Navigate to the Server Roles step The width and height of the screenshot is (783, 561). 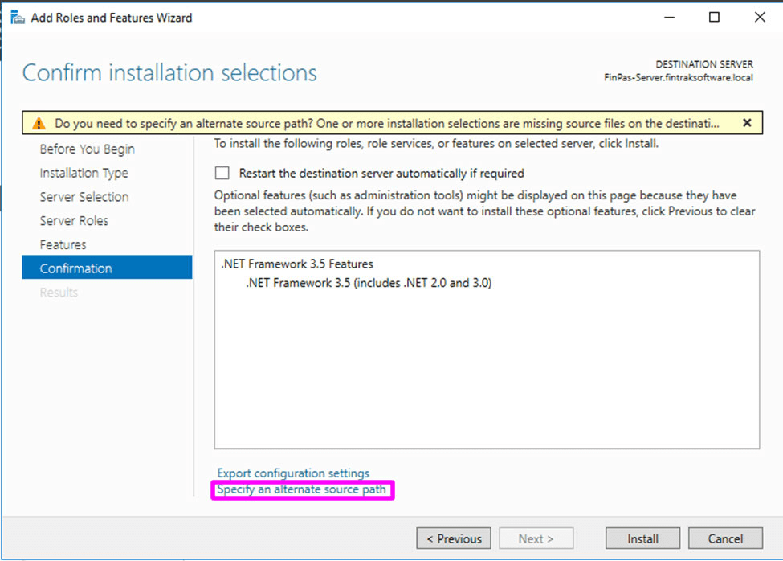[74, 221]
